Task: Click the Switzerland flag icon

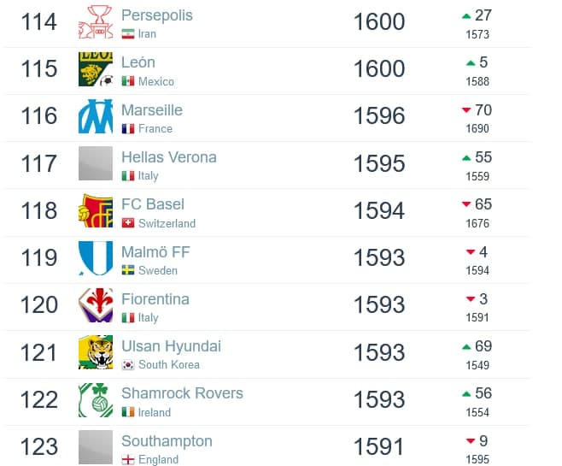Action: pyautogui.click(x=128, y=223)
